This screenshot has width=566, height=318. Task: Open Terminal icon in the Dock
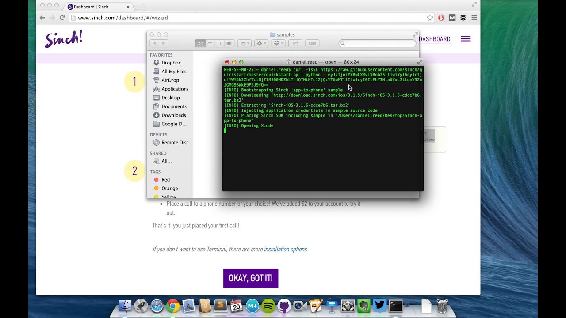395,306
